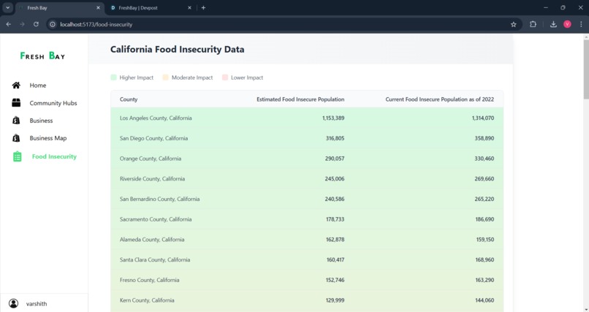Click the varshith user avatar icon
This screenshot has height=312, width=589.
14,303
